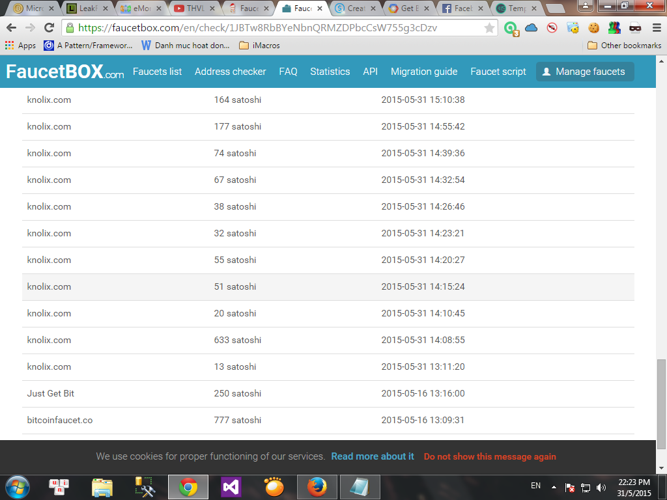This screenshot has width=667, height=500.
Task: Open the Statistics page
Action: click(x=330, y=72)
